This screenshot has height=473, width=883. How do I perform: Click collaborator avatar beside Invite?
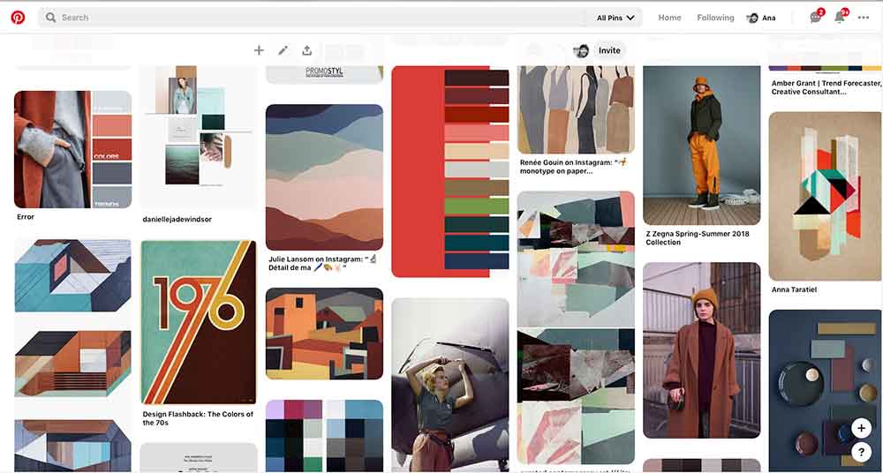coord(581,50)
